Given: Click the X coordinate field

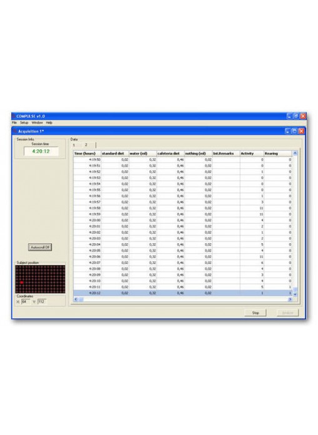Looking at the screenshot, I should coord(26,301).
